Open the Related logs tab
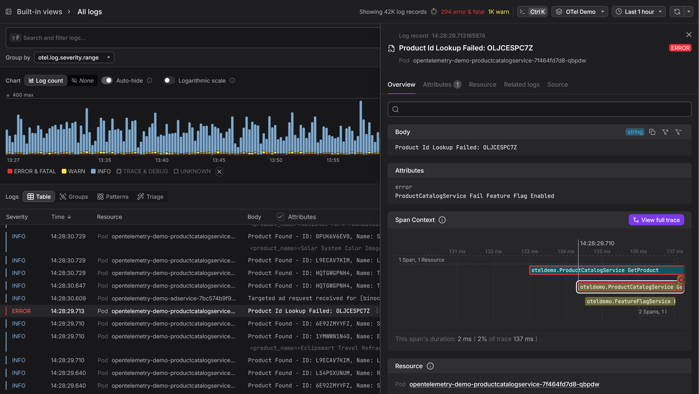This screenshot has height=394, width=699. [521, 85]
